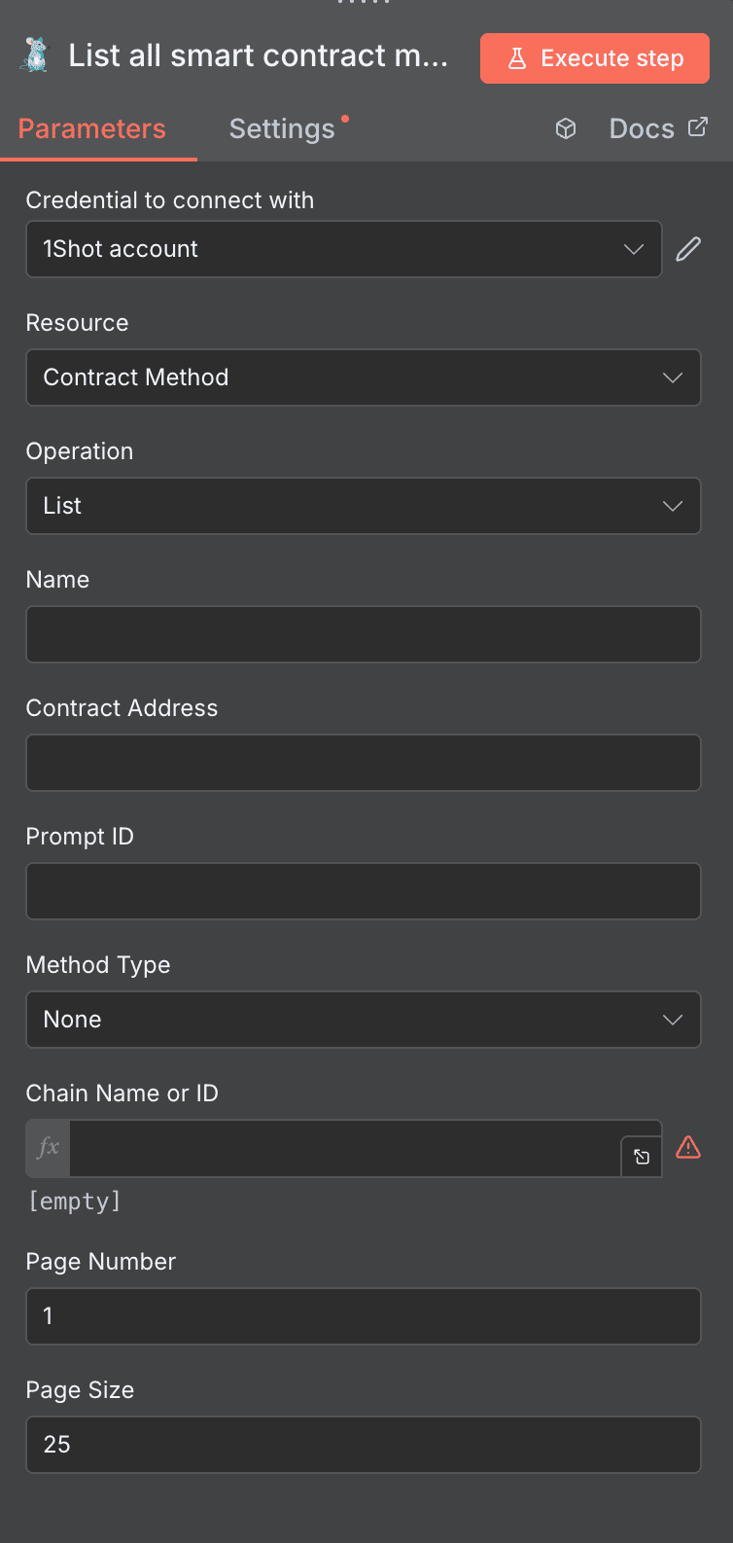733x1543 pixels.
Task: Open the Operation dropdown showing List
Action: point(363,506)
